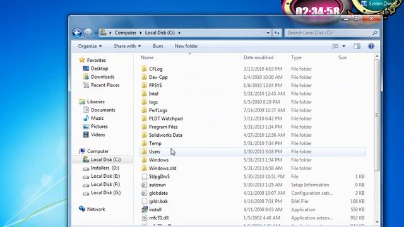The height and width of the screenshot is (227, 404).
Task: Select the Intel folder icon
Action: (145, 94)
